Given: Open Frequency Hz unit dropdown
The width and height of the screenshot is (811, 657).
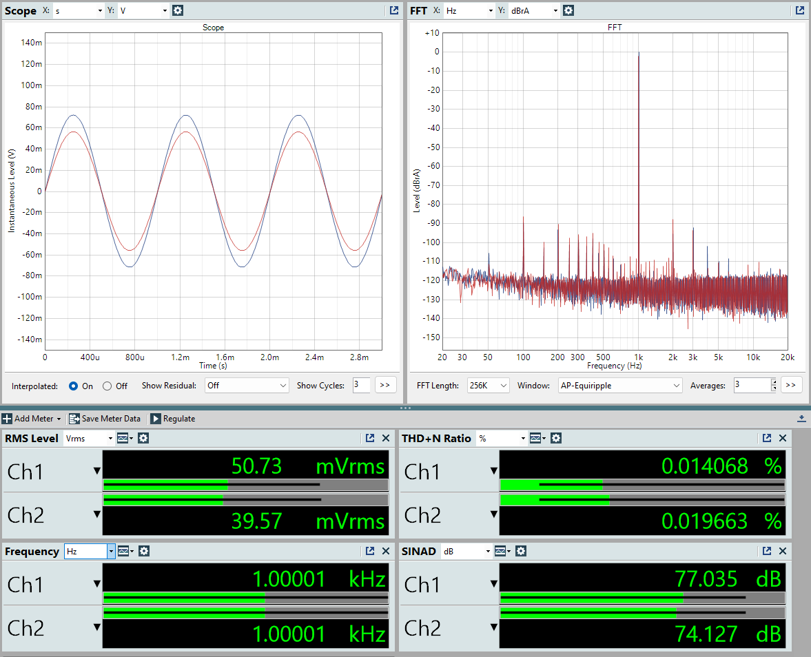Looking at the screenshot, I should (89, 552).
